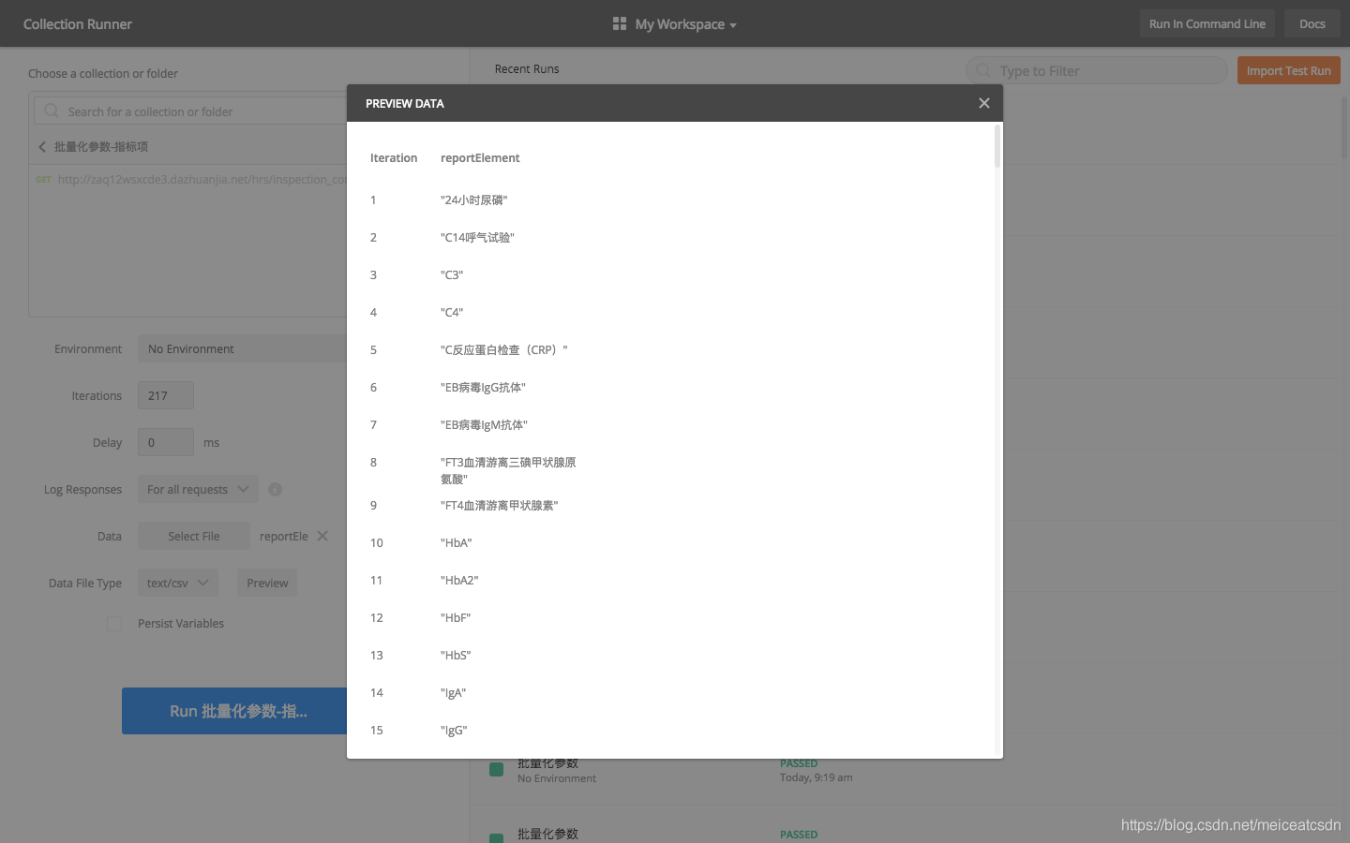Screen dimensions: 1350x843
Task: Click the "IgA" value
Action: pos(454,692)
